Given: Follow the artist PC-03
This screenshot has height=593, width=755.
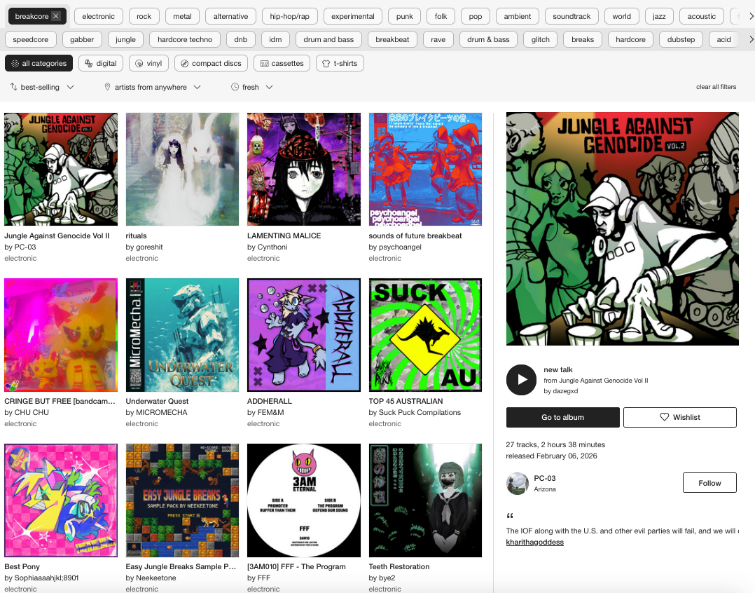Looking at the screenshot, I should (x=709, y=483).
